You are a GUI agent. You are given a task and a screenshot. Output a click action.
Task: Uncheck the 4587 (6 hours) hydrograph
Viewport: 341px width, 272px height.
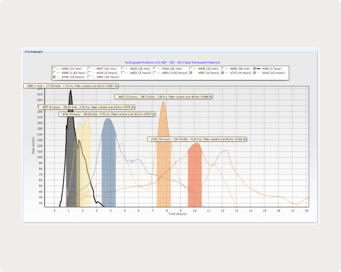pyautogui.click(x=191, y=73)
